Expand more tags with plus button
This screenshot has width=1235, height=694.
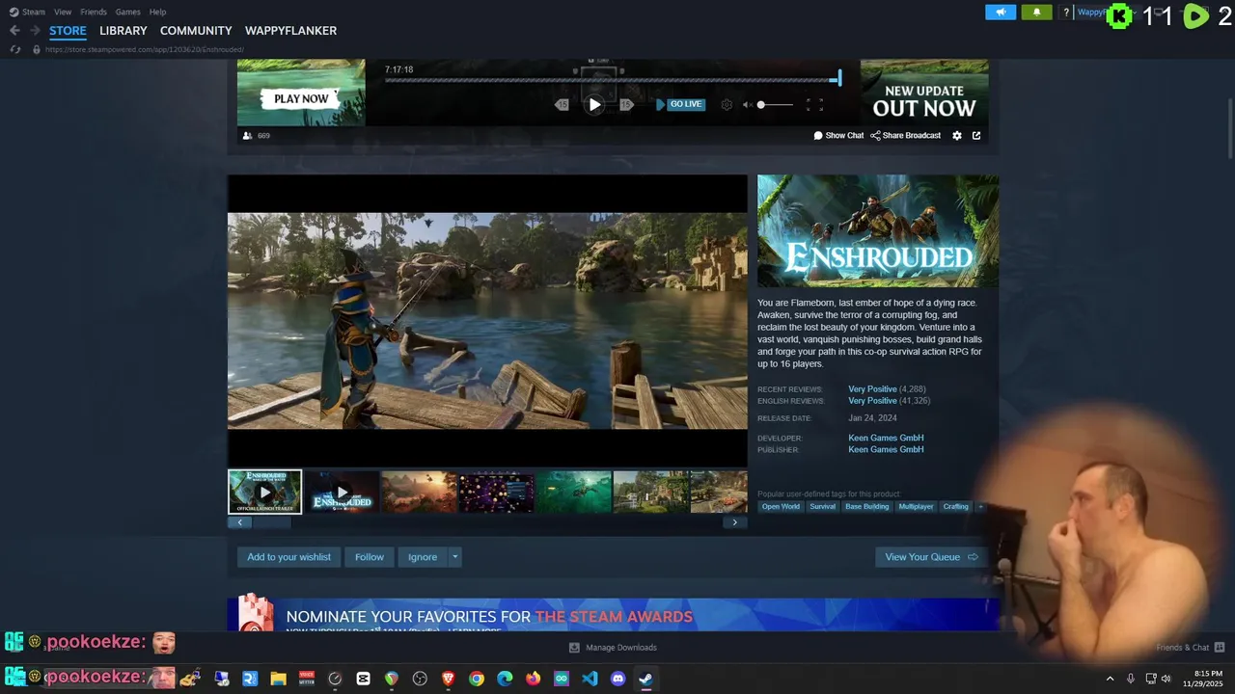click(981, 506)
